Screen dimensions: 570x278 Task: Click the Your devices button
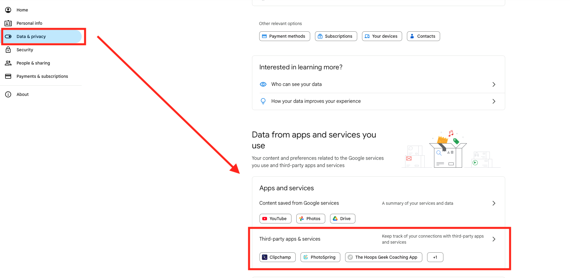click(382, 36)
